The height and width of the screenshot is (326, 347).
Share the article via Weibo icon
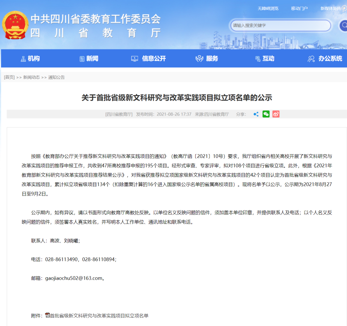click(276, 114)
